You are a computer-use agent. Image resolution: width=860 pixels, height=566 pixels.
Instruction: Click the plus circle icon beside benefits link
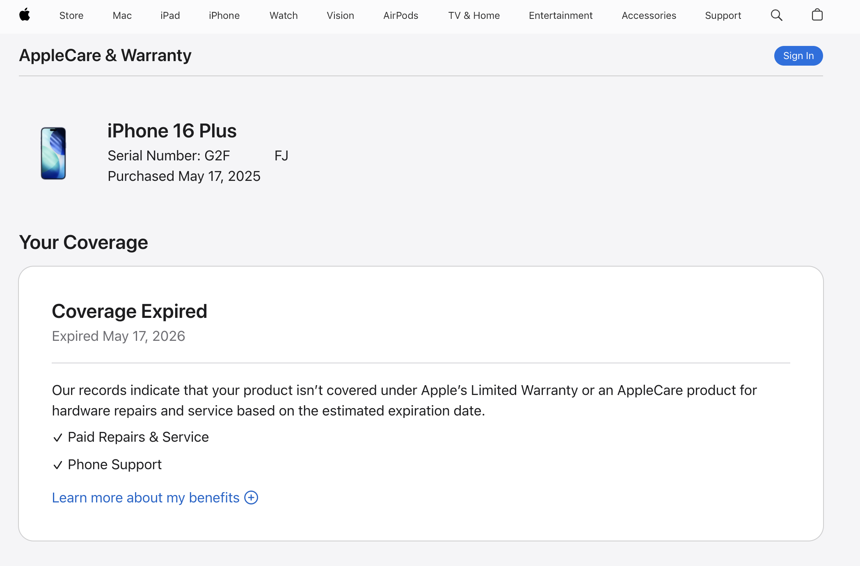click(251, 498)
